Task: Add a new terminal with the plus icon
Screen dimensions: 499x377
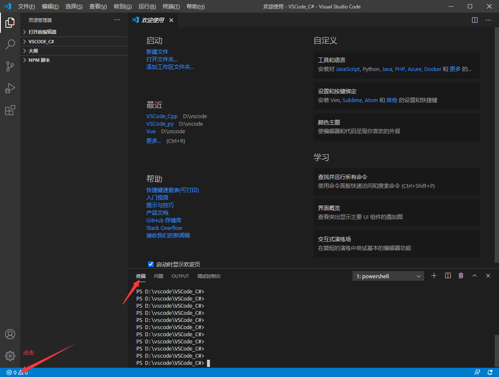Action: point(434,276)
